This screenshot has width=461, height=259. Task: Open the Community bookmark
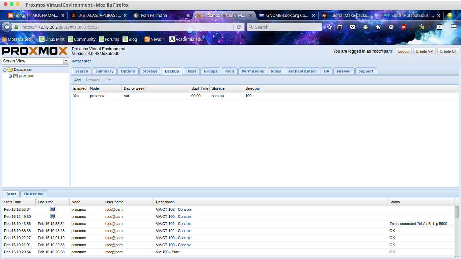click(x=82, y=39)
